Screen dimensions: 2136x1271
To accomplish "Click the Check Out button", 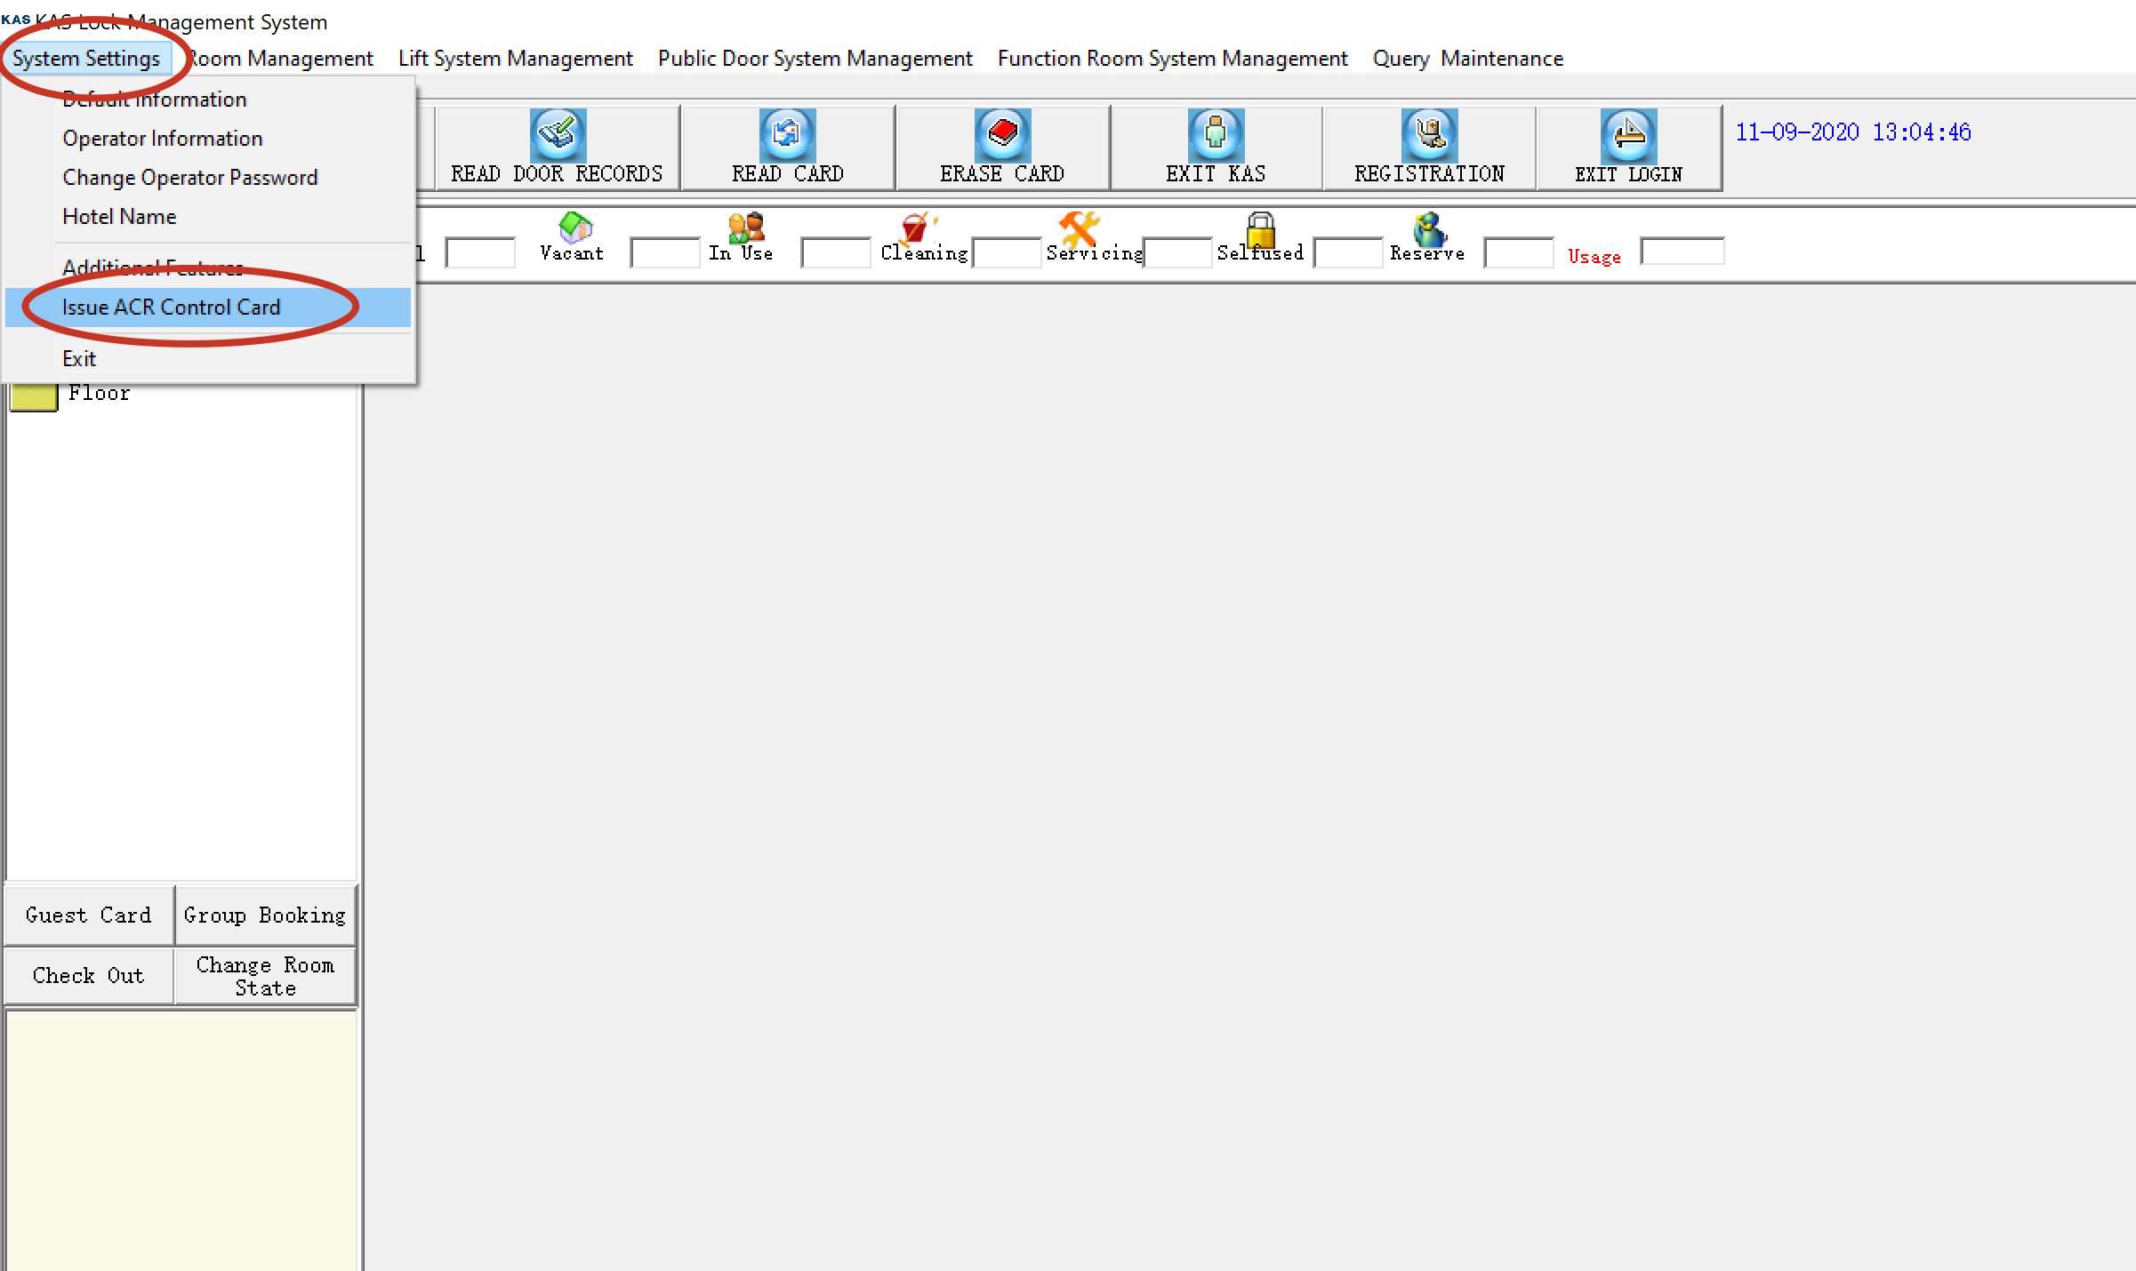I will [88, 976].
